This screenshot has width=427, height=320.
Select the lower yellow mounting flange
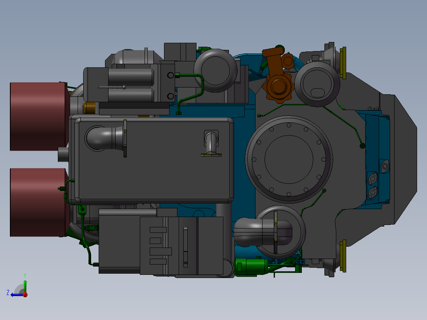click(x=343, y=256)
